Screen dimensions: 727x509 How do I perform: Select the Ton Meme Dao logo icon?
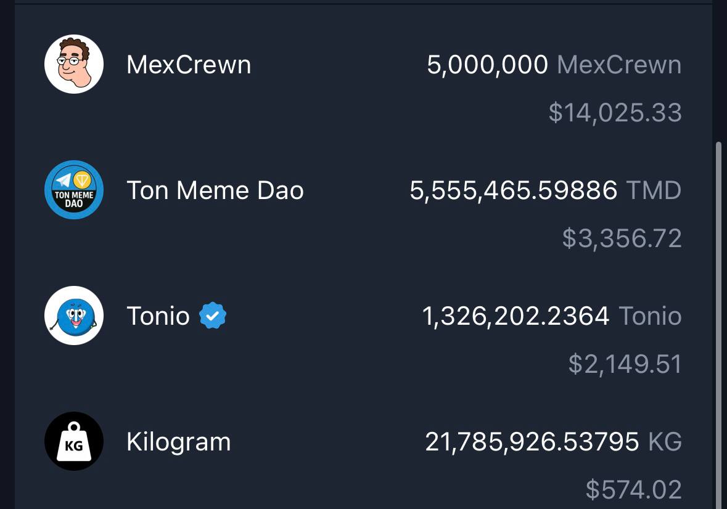(74, 190)
